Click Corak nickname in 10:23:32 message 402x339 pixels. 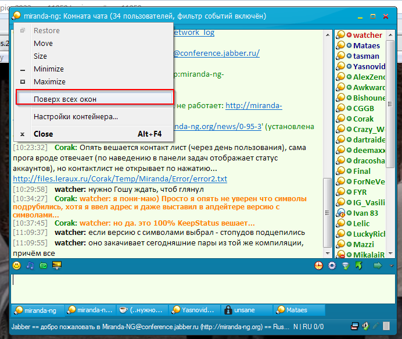66,148
